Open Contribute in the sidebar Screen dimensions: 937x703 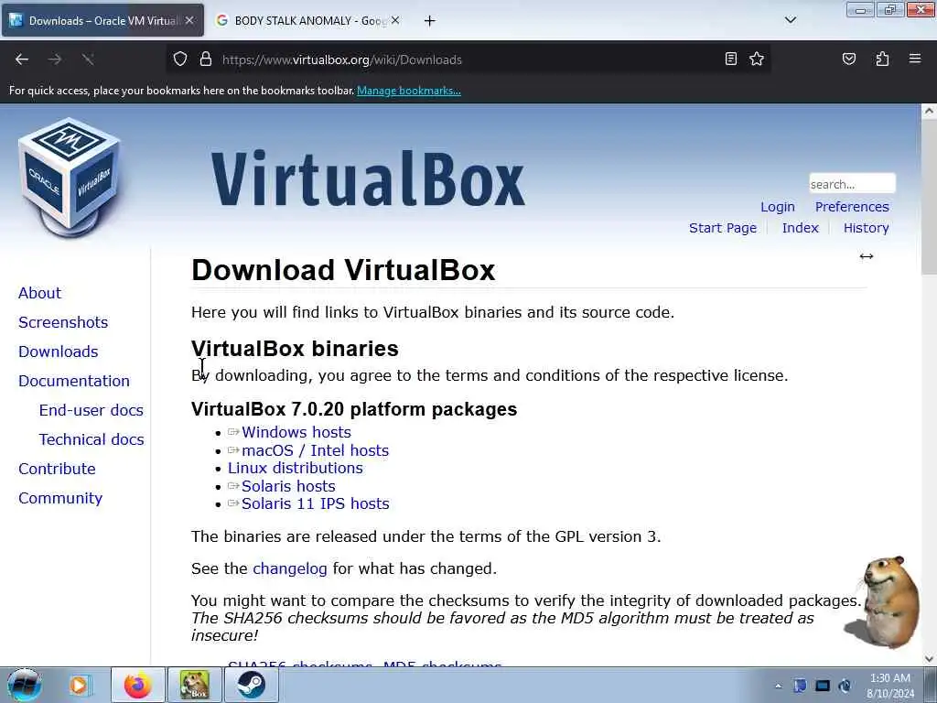[57, 469]
